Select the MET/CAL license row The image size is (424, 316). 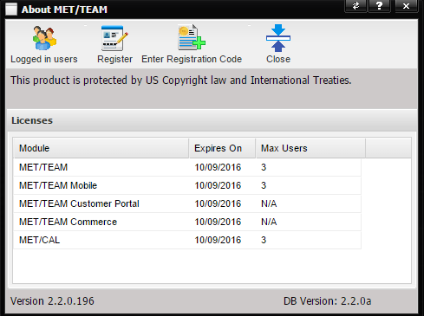[x=187, y=240]
